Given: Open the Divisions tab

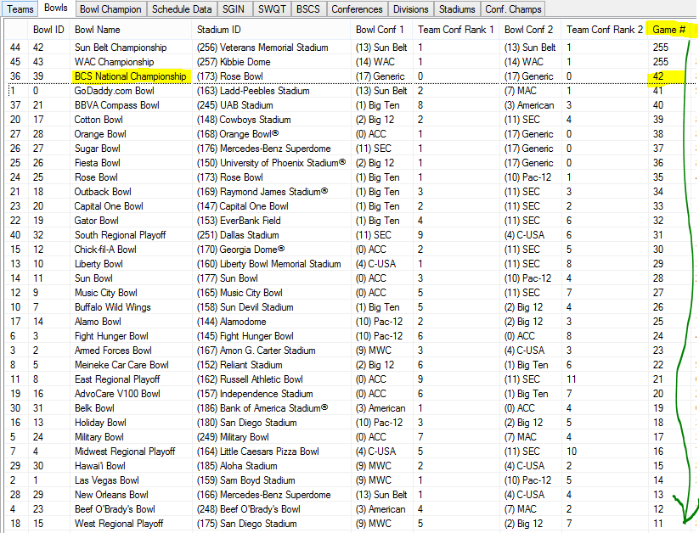Looking at the screenshot, I should pos(411,8).
